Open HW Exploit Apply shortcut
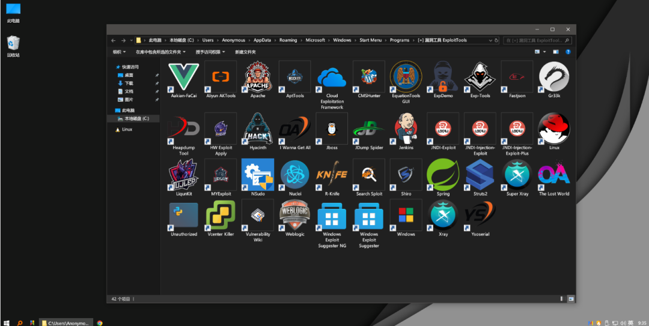Image resolution: width=649 pixels, height=326 pixels. [221, 128]
